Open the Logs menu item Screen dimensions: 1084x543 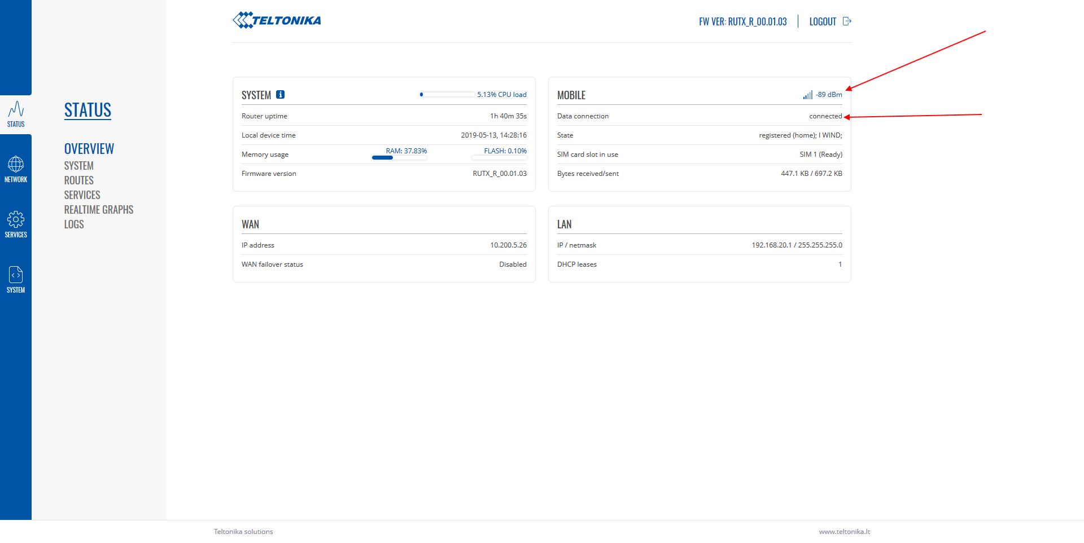(x=74, y=224)
